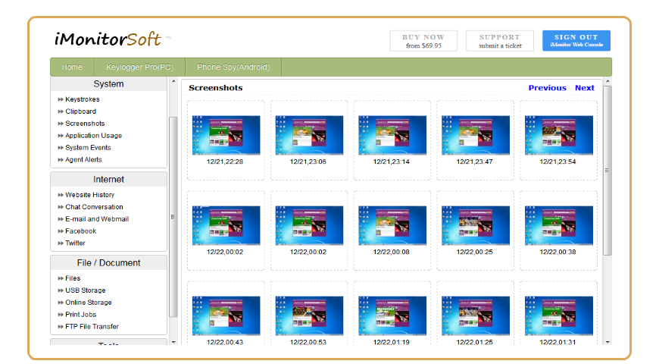Open the Home tab
The height and width of the screenshot is (364, 659).
click(x=72, y=67)
